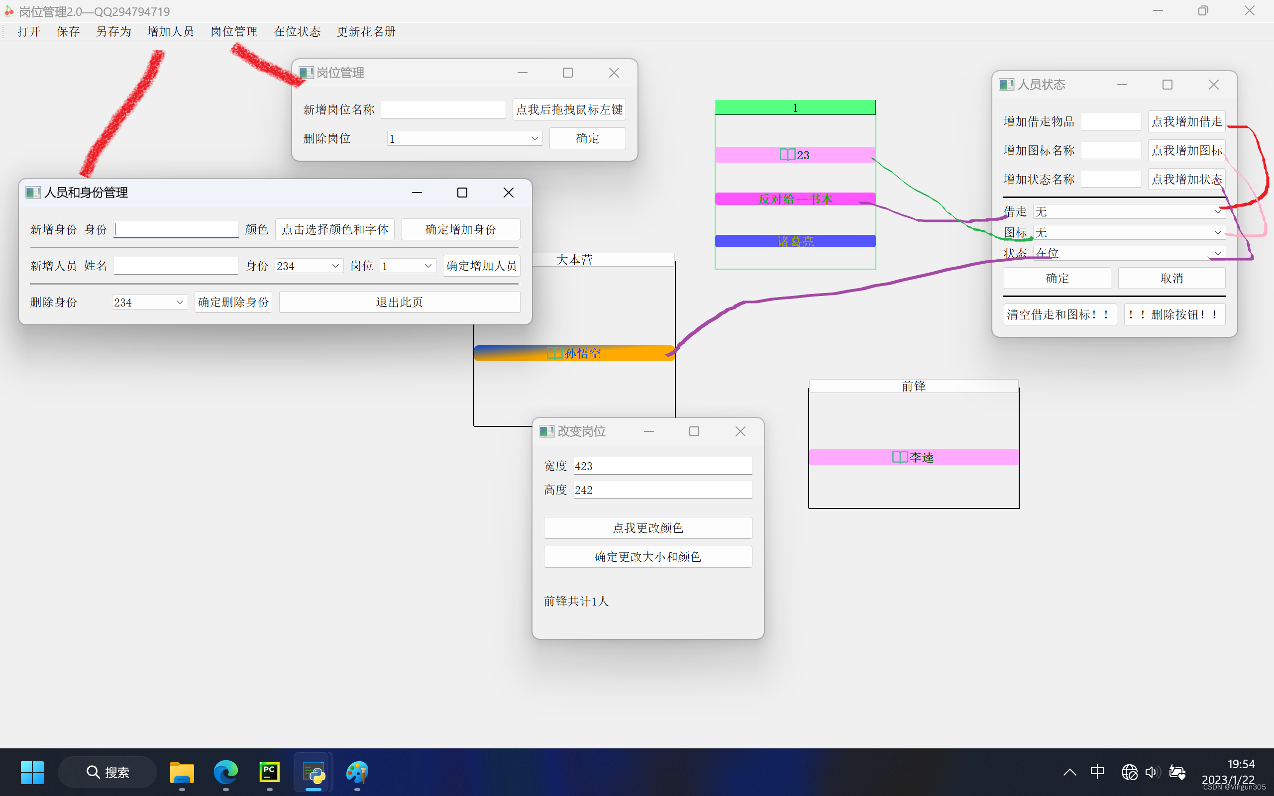Open the 更新花名册 menu item
This screenshot has width=1274, height=796.
point(366,31)
